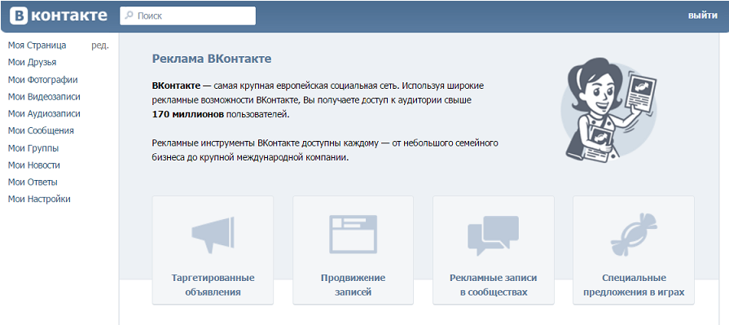The height and width of the screenshot is (325, 729).
Task: Open Моя Страница in sidebar
Action: (x=37, y=46)
